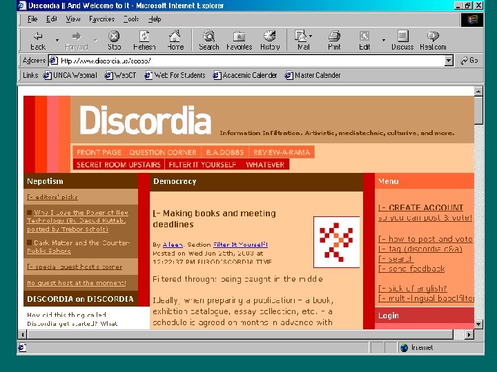Click the Windows logo throbber icon
Screen dimensions: 497x372
pyautogui.click(x=472, y=19)
